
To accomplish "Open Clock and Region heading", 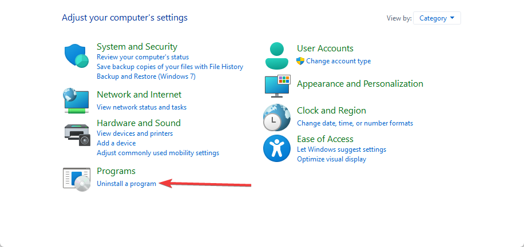I will [x=331, y=110].
